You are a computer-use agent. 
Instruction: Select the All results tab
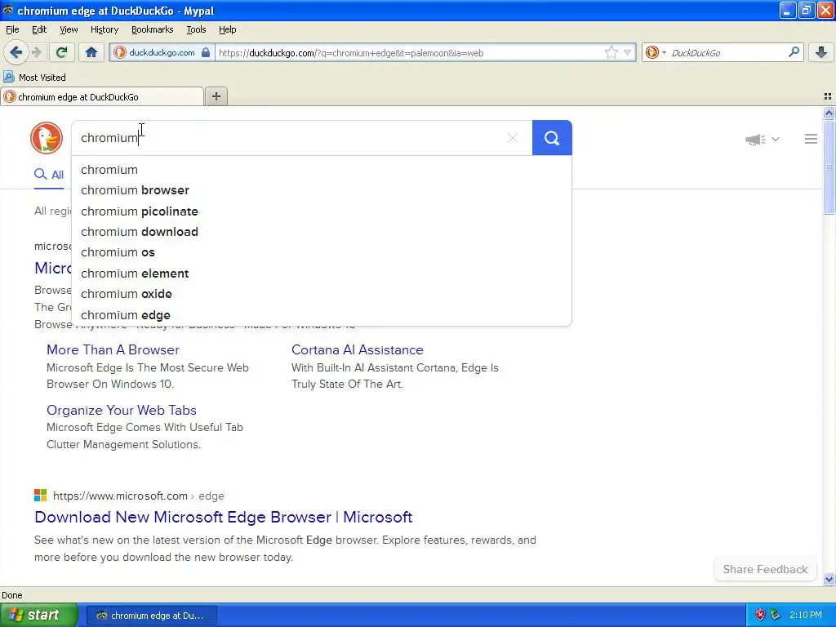tap(49, 175)
